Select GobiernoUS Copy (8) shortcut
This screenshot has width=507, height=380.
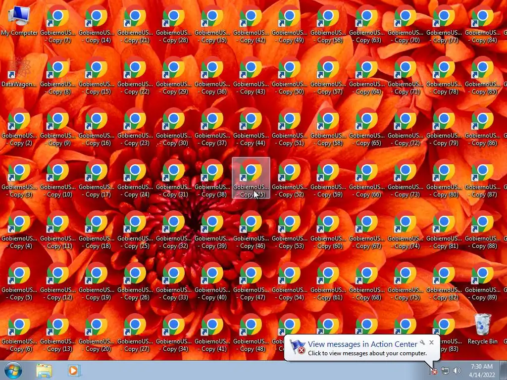click(x=58, y=76)
